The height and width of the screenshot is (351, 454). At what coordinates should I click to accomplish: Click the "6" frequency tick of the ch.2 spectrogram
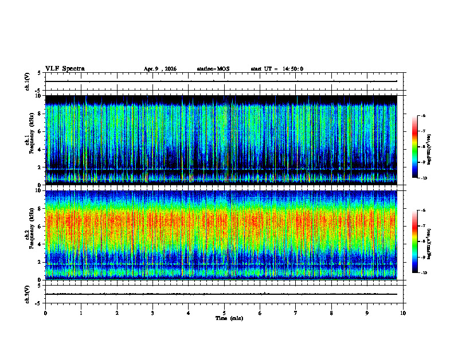coord(40,227)
